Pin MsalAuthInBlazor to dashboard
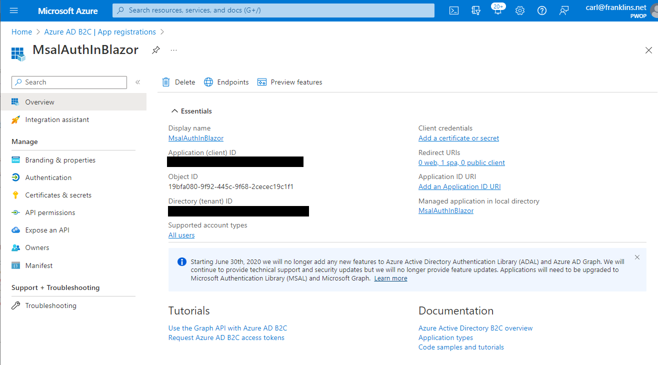Image resolution: width=658 pixels, height=365 pixels. (x=155, y=50)
